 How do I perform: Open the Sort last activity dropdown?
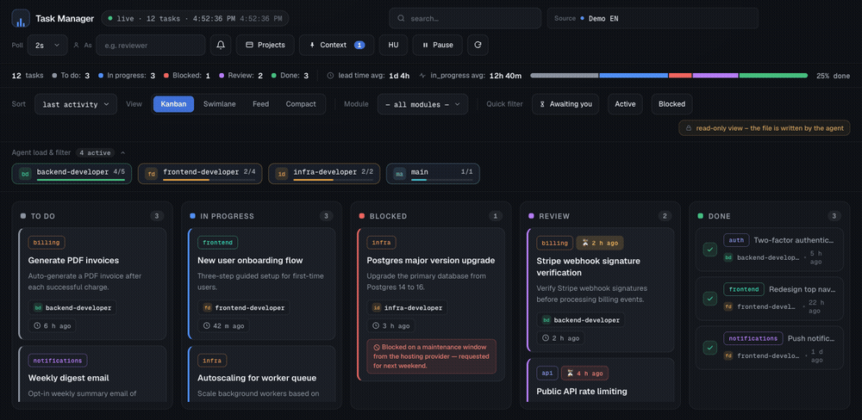76,104
